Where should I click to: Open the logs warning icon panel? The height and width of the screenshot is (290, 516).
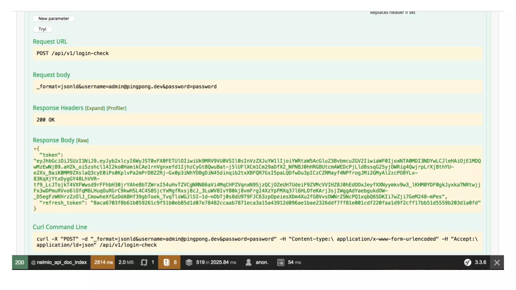(x=166, y=262)
